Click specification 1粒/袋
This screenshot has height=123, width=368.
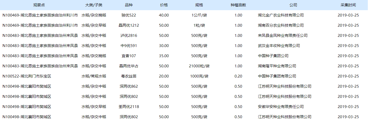point(199,25)
